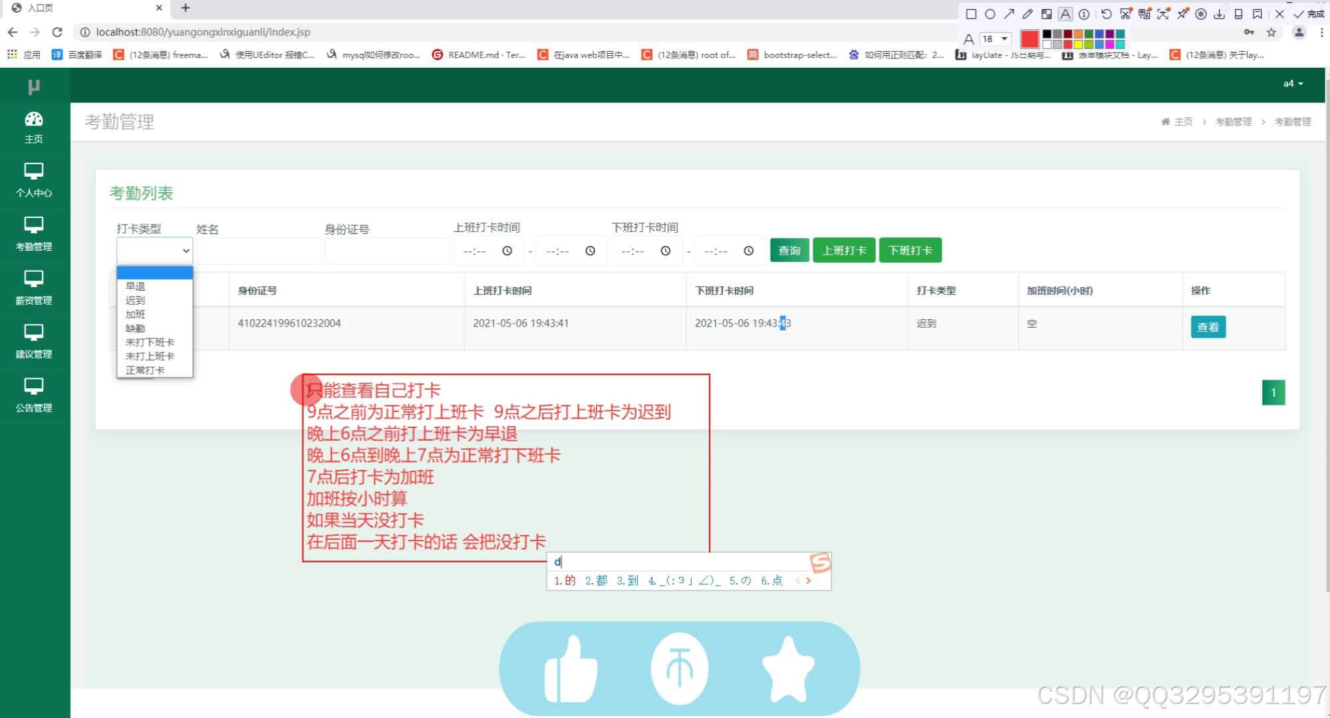Click pagination page 1
Viewport: 1330px width, 718px height.
(1273, 392)
